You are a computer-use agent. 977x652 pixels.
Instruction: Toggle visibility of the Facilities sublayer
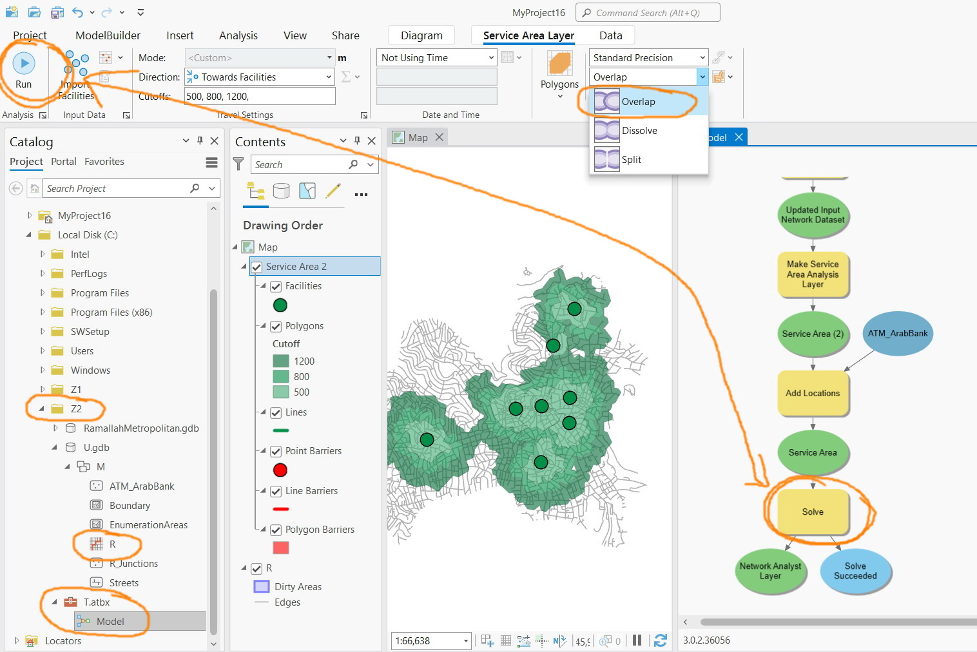point(276,286)
